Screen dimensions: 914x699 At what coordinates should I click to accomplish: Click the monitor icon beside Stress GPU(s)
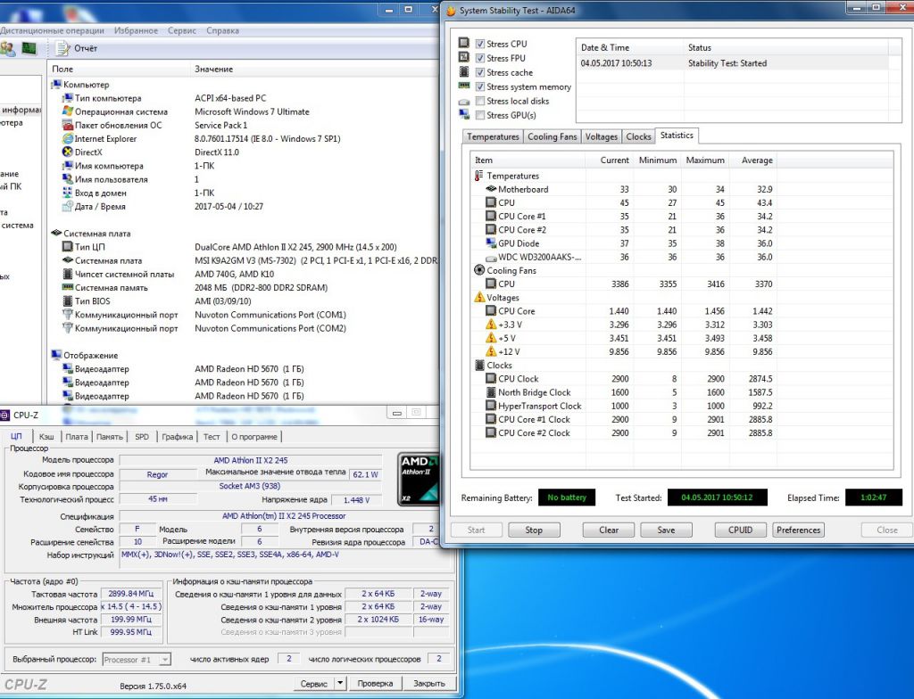click(464, 115)
